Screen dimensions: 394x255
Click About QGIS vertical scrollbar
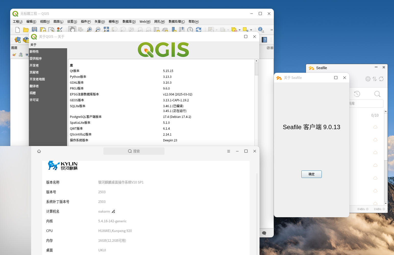(256, 69)
